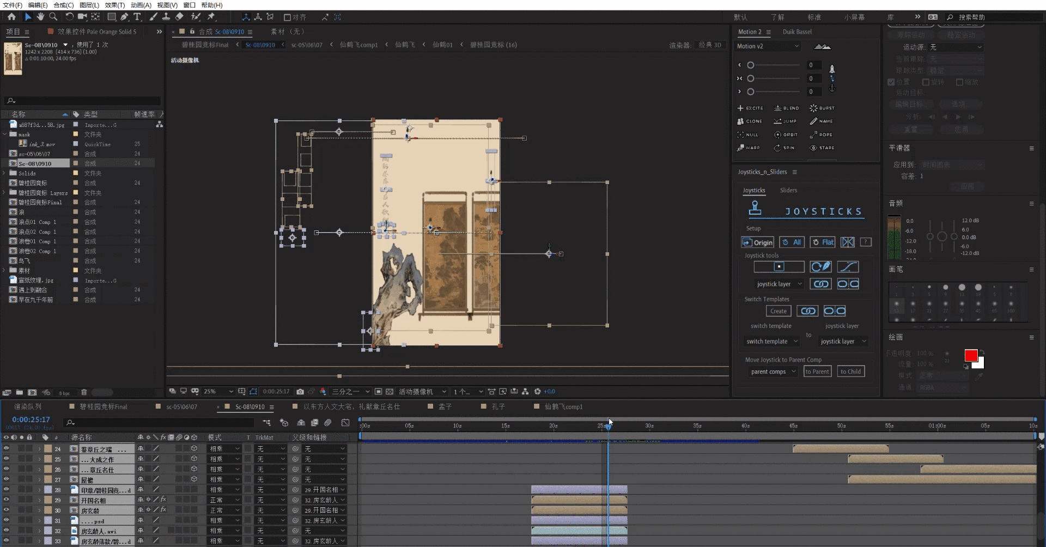Open the 三分之一 resolution dropdown
Image resolution: width=1046 pixels, height=547 pixels.
[x=351, y=391]
